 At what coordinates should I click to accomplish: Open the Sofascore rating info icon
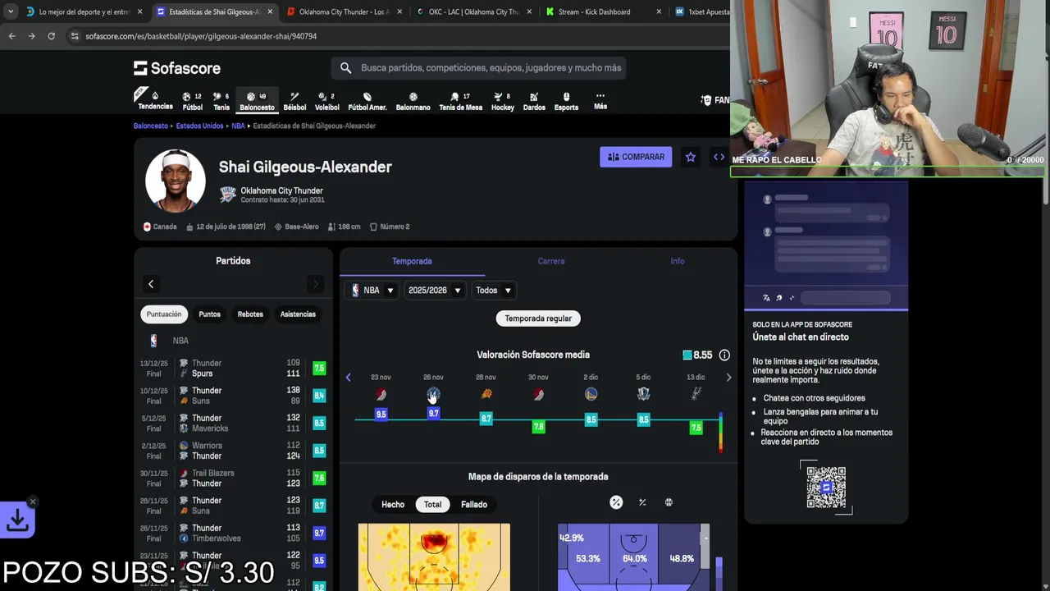(724, 355)
